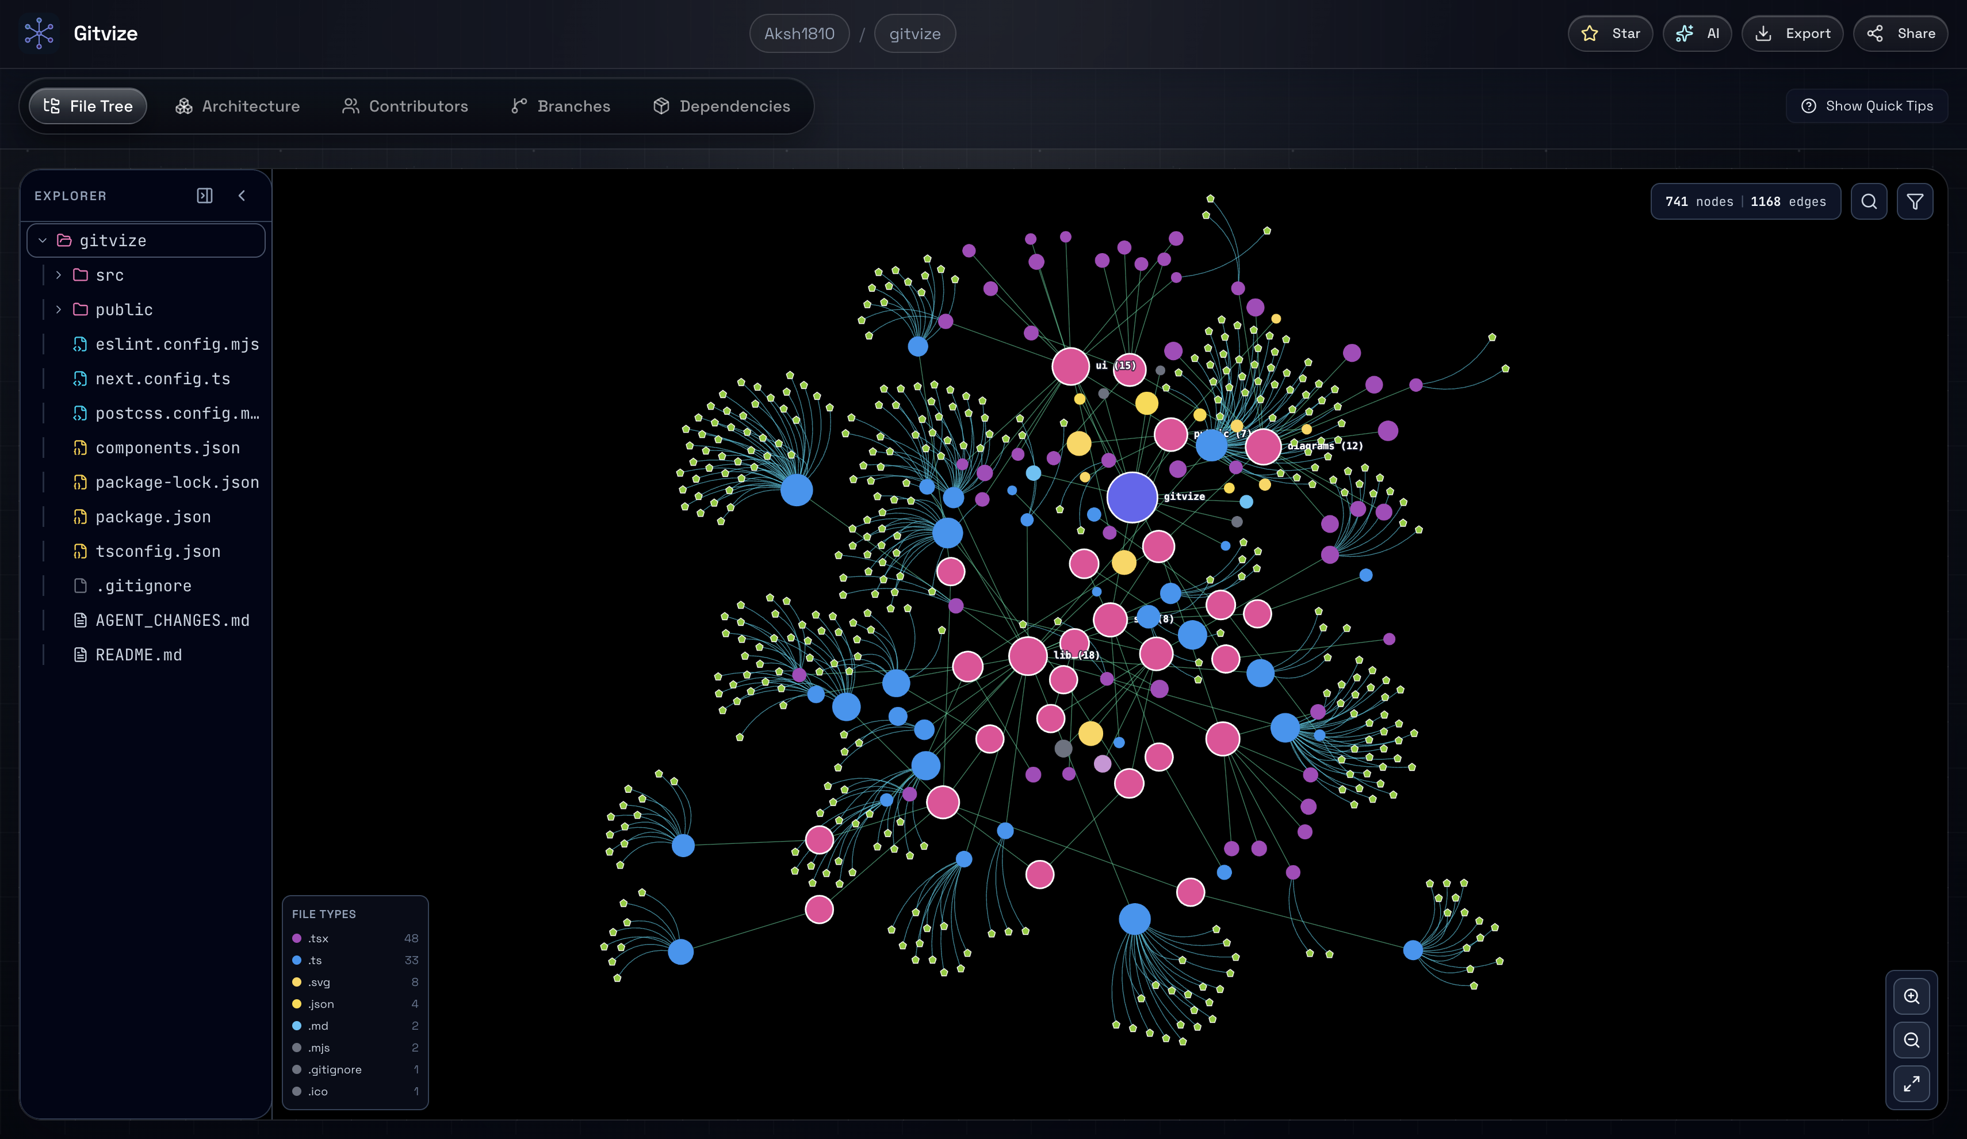Click the .gitignore file icon
1967x1139 pixels.
pos(81,586)
